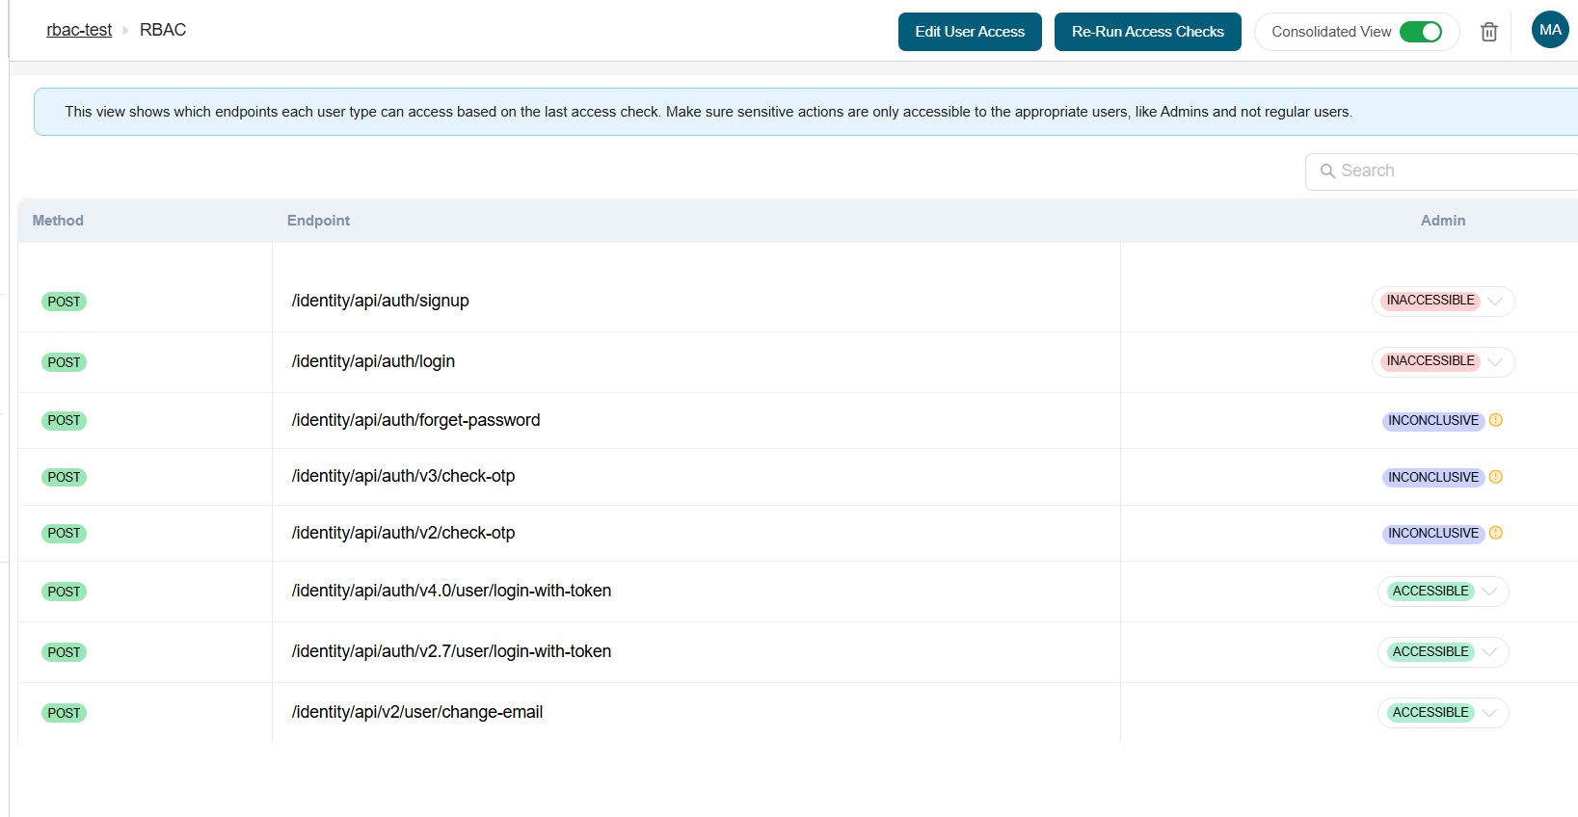Expand the signup INACCESSIBLE status dropdown
Image resolution: width=1578 pixels, height=817 pixels.
click(1494, 302)
